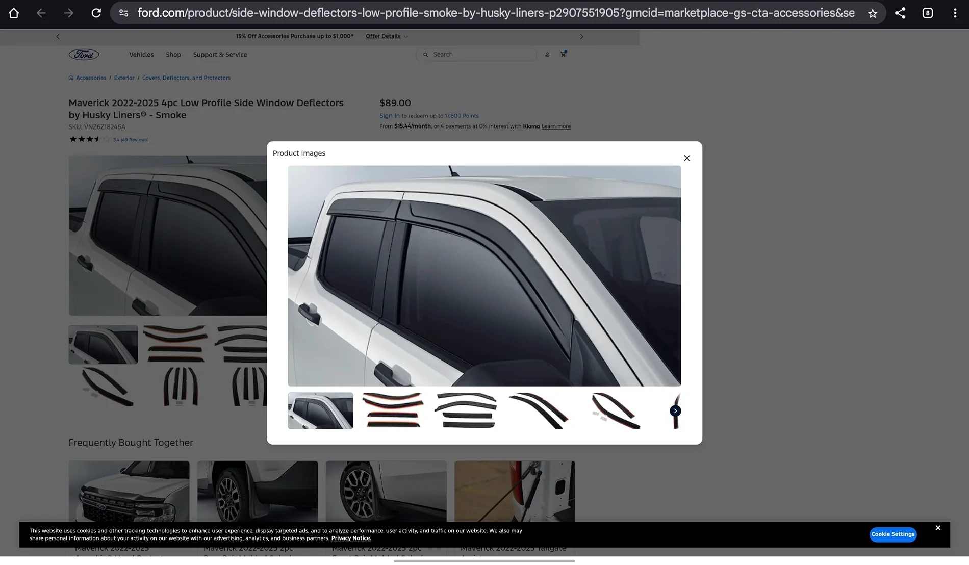969x565 pixels.
Task: Share the page via share icon
Action: tap(900, 13)
